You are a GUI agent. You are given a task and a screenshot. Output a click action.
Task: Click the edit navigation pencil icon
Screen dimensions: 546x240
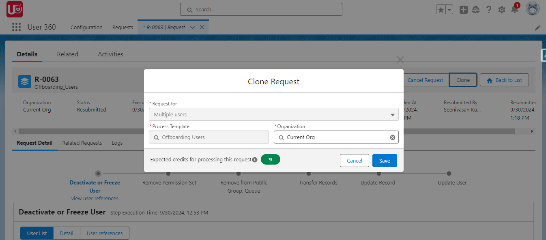pyautogui.click(x=537, y=28)
